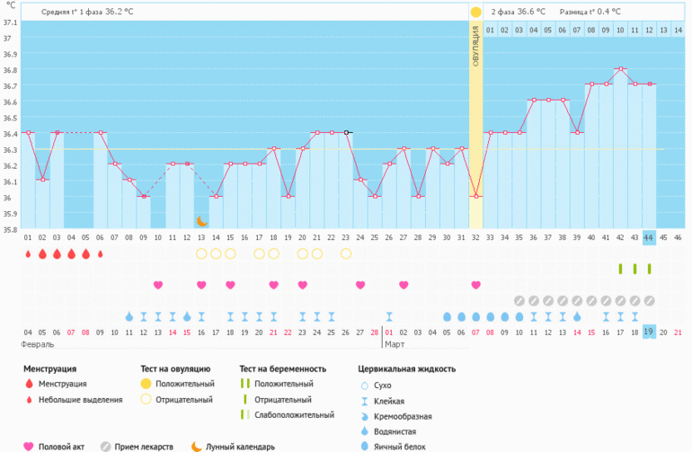The image size is (692, 452).
Task: Click the medication pill icon under day 35
Action: tap(519, 300)
